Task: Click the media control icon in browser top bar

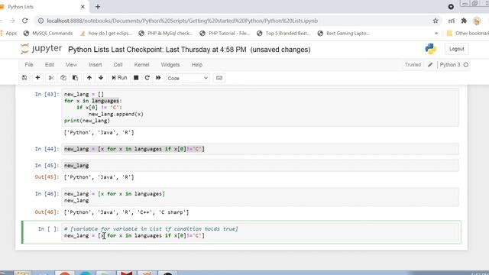Action: click(x=451, y=7)
